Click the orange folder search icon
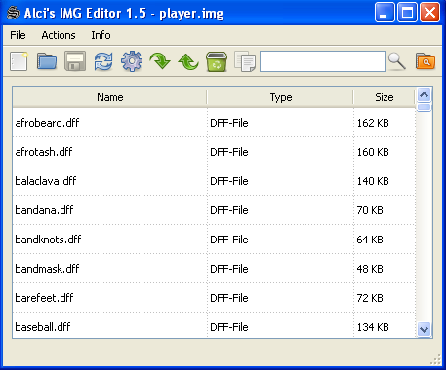This screenshot has height=370, width=446. click(426, 61)
